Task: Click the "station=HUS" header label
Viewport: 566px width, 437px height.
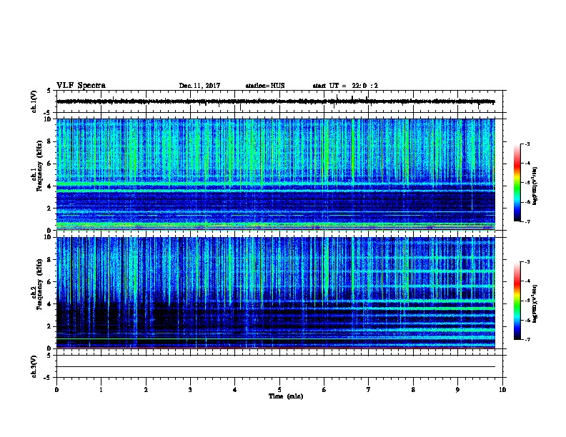Action: pyautogui.click(x=265, y=86)
